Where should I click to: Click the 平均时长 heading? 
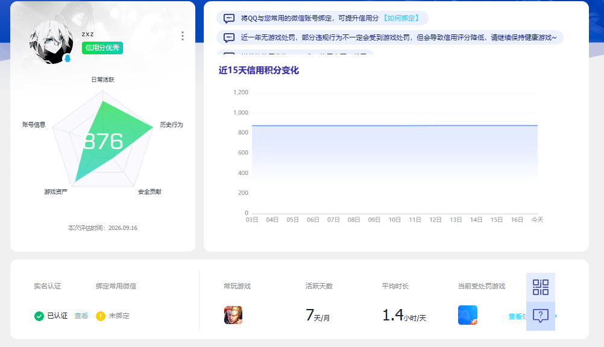point(395,286)
